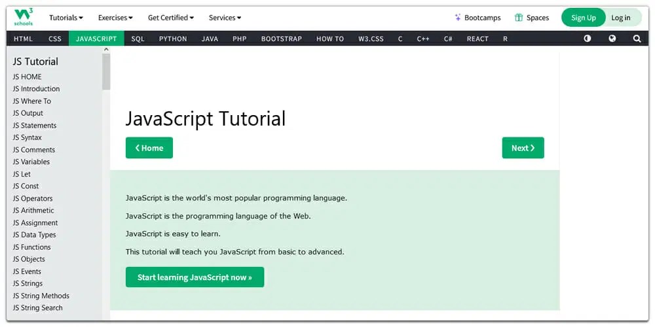Open JS Syntax in sidebar
Viewport: 655px width, 327px height.
(x=27, y=137)
